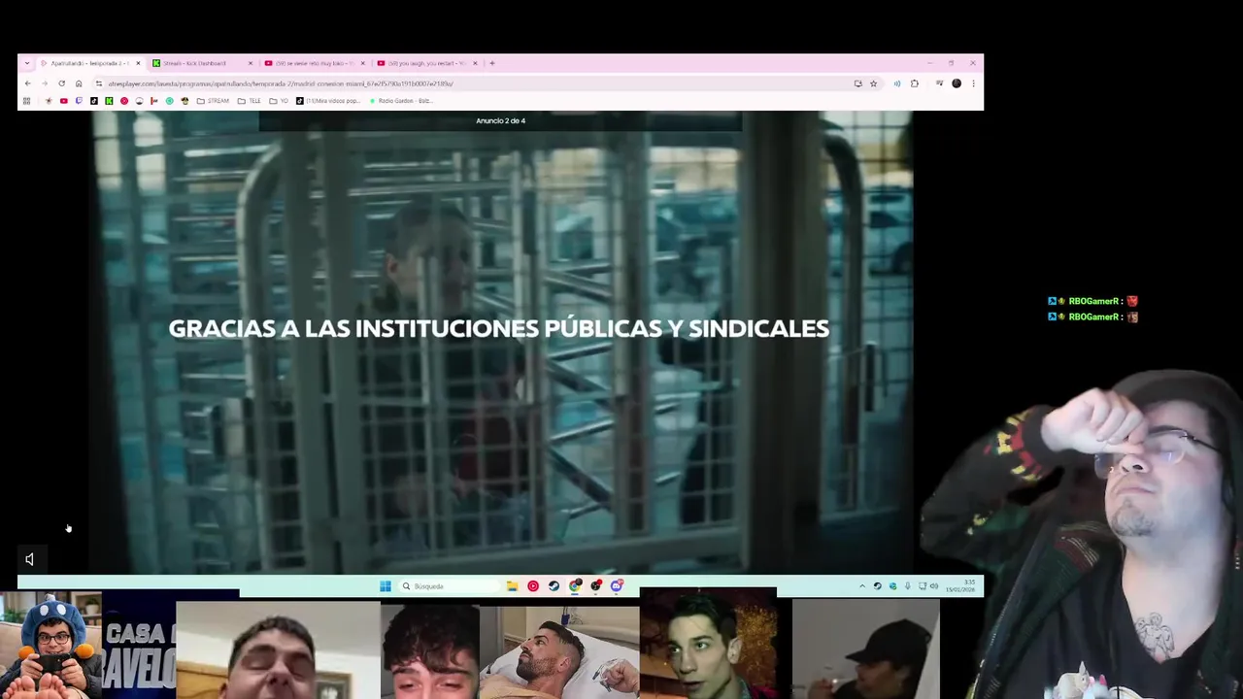Open the Twitch bookmark icon

click(x=79, y=101)
